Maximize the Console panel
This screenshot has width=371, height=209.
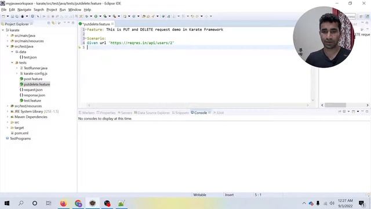tap(367, 111)
